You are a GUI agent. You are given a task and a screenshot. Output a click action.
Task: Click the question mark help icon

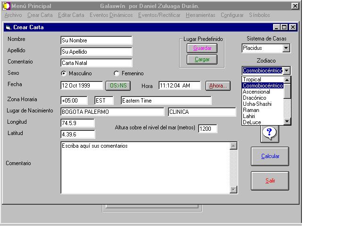click(x=269, y=134)
